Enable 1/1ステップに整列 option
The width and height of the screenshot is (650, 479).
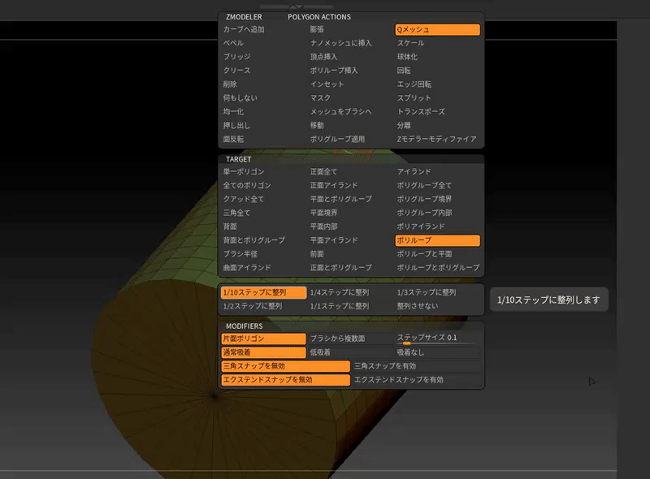340,306
